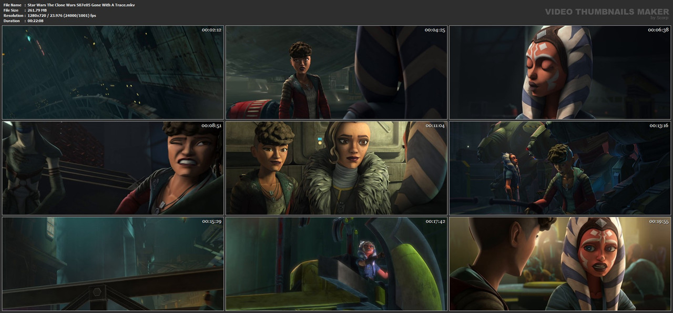The height and width of the screenshot is (313, 673).
Task: Click the duration value "00:22:08"
Action: 35,21
